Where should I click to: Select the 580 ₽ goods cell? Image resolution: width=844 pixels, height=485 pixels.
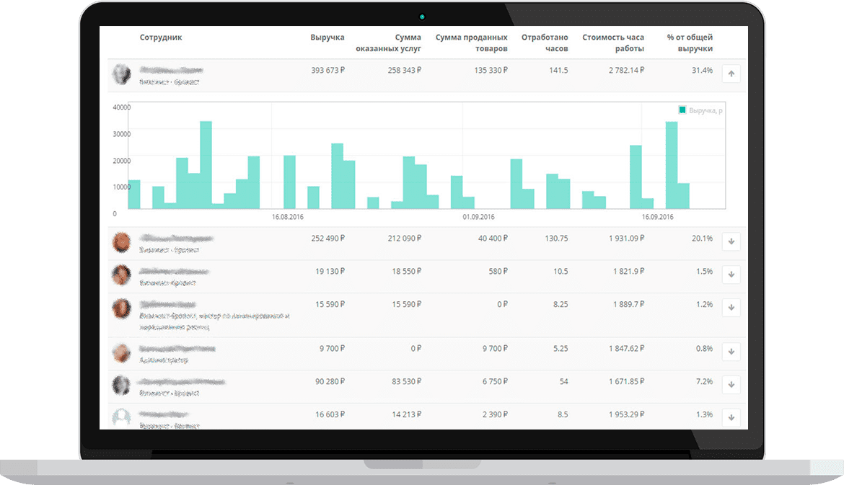click(x=498, y=272)
